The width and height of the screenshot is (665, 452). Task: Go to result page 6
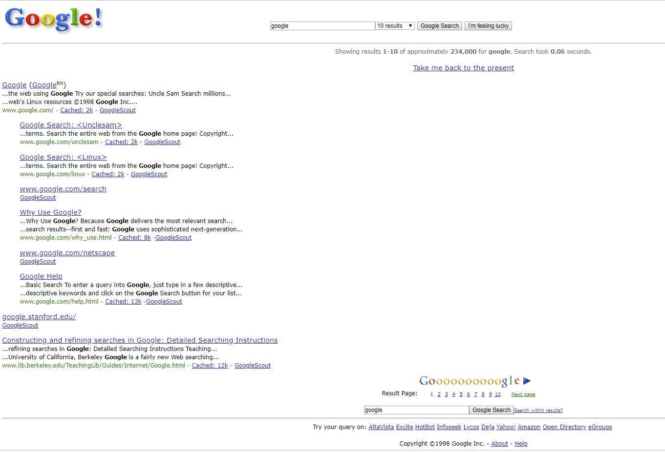pos(468,394)
